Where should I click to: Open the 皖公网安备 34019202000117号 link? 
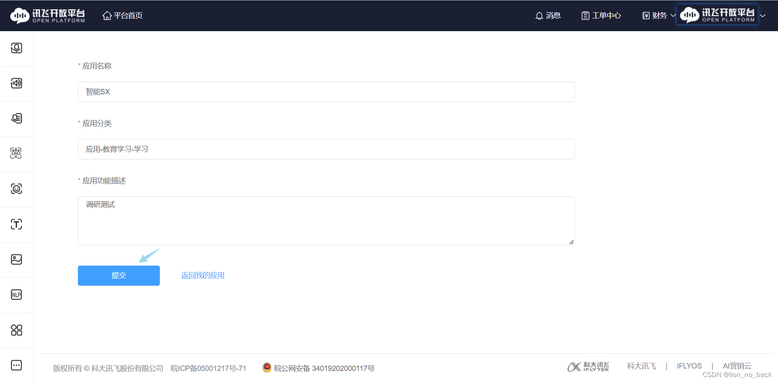(324, 368)
